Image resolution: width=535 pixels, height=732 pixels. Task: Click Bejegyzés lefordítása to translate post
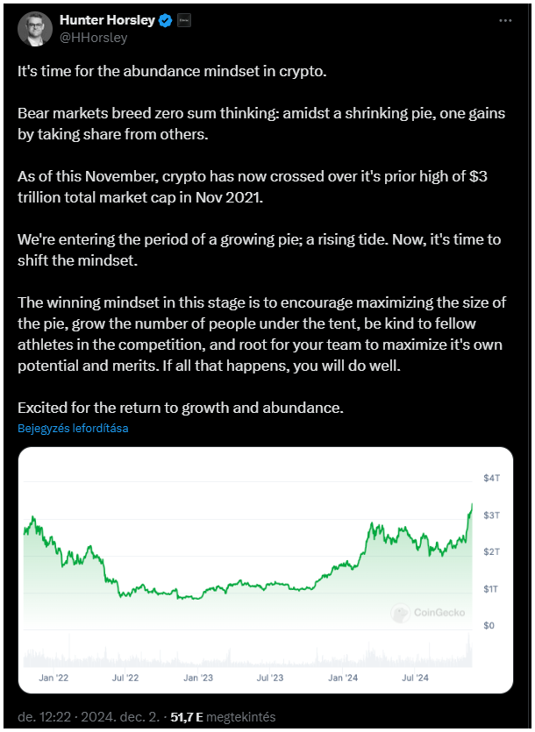(73, 428)
